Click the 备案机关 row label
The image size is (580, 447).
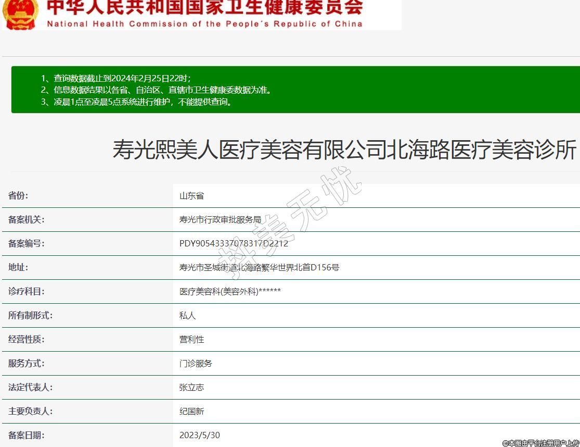(27, 220)
